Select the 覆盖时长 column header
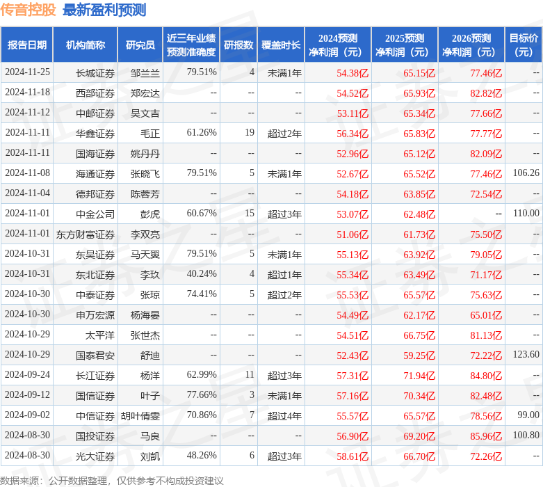Screen dimensions: 543x487 tap(281, 45)
